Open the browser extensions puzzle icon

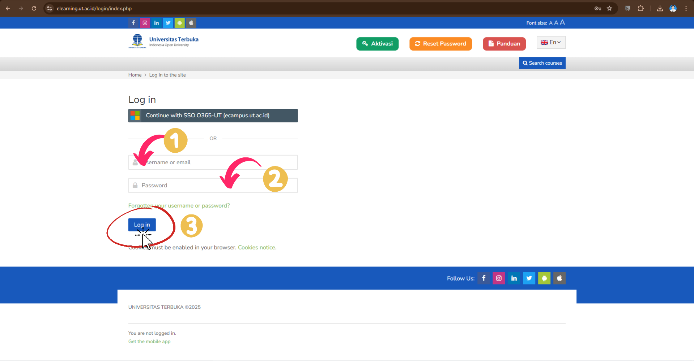(640, 8)
